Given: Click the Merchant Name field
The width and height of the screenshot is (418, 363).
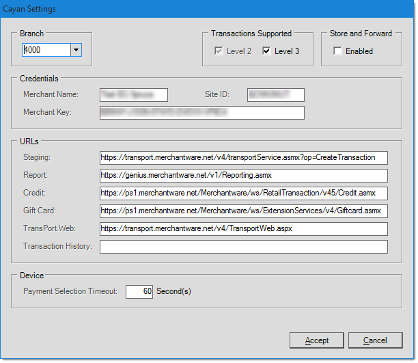Looking at the screenshot, I should [134, 95].
